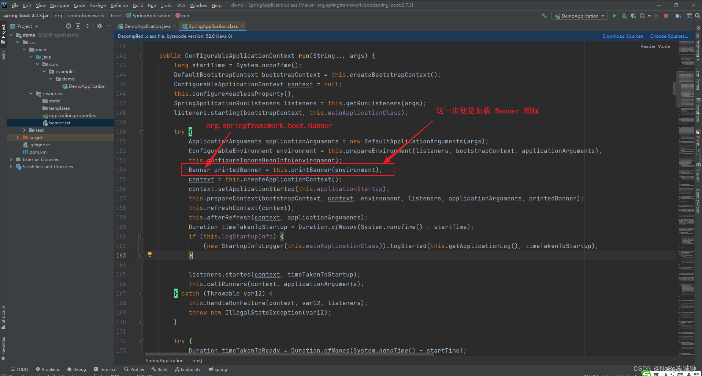Start debugging with the green bug icon
The width and height of the screenshot is (702, 376).
[x=624, y=16]
